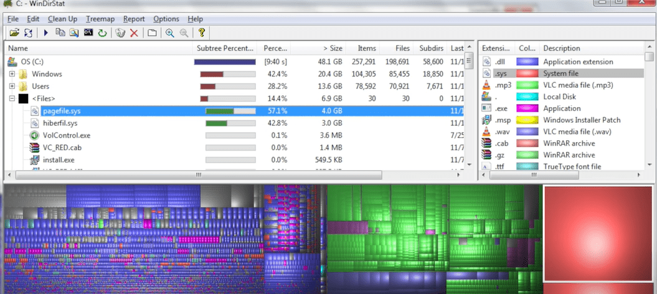Select the .dll blue color swatch
The height and width of the screenshot is (294, 657).
527,62
